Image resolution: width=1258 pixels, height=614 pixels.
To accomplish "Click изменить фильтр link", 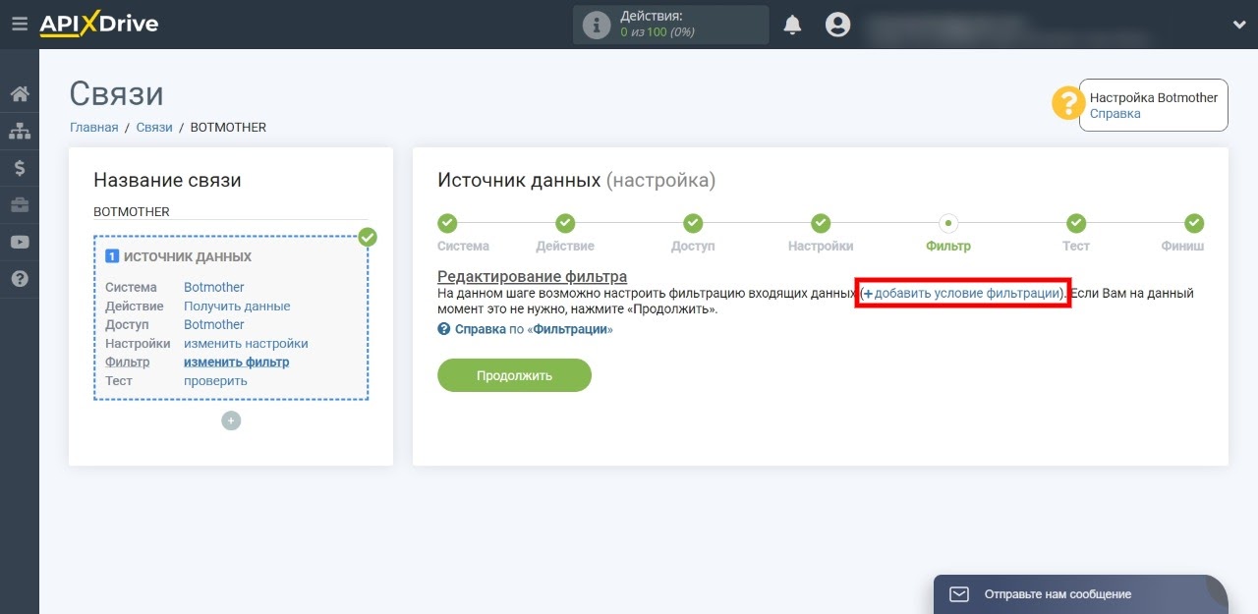I will (x=237, y=362).
